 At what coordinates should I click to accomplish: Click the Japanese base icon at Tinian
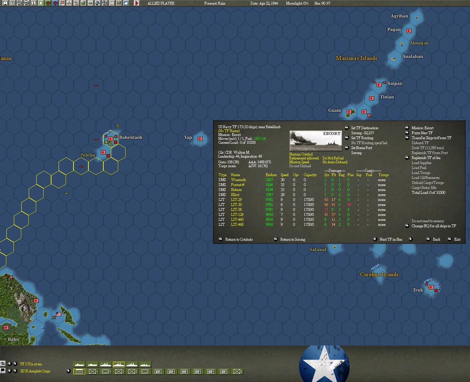(372, 98)
